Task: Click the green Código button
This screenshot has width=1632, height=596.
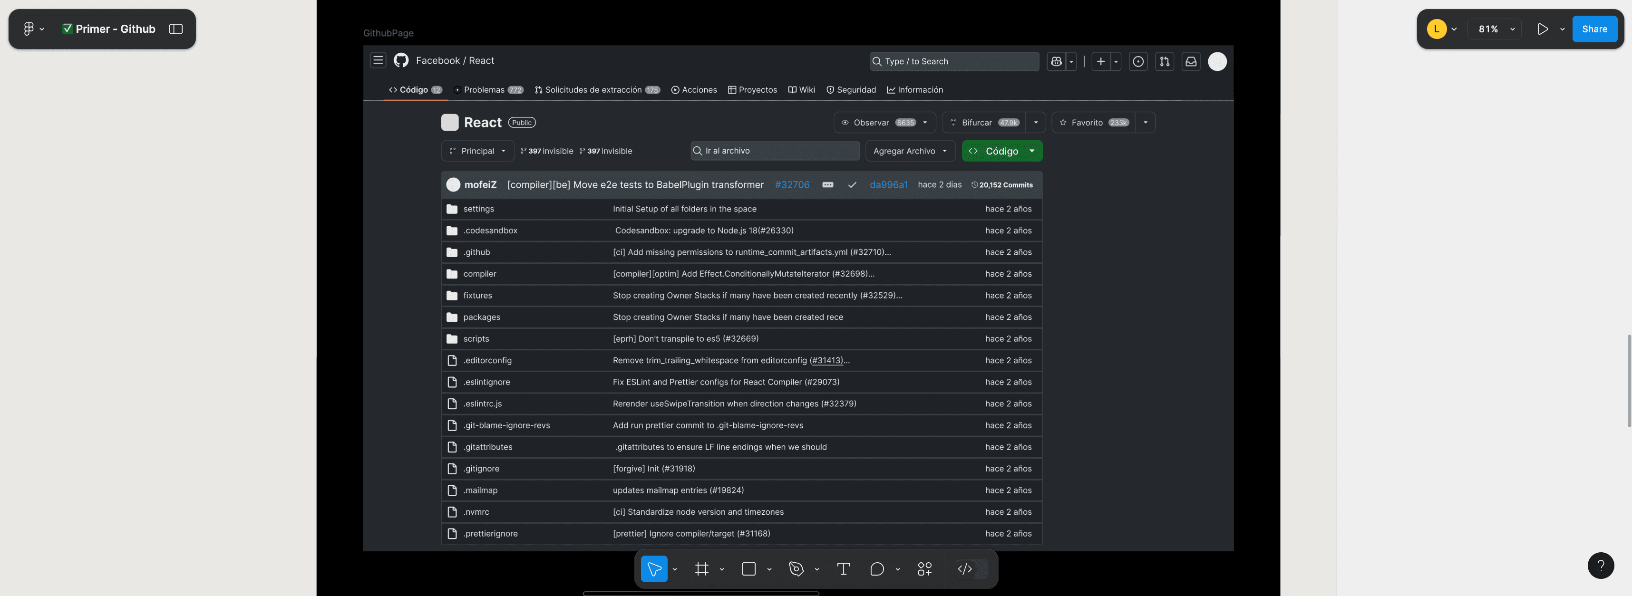Action: coord(1001,151)
